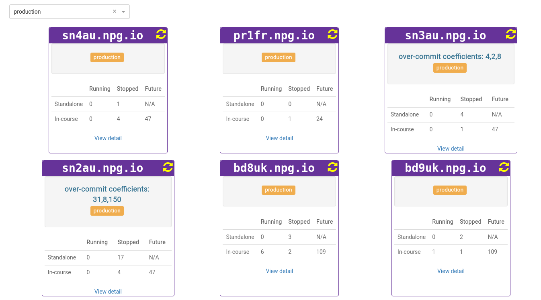Image resolution: width=541 pixels, height=300 pixels.
Task: Select the sn3au.npg.io card title
Action: point(446,35)
